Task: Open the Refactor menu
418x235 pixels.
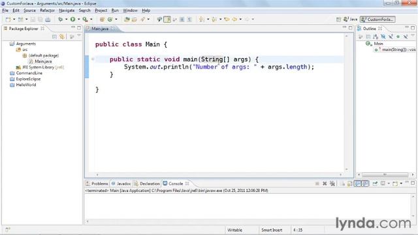Action: click(x=47, y=10)
